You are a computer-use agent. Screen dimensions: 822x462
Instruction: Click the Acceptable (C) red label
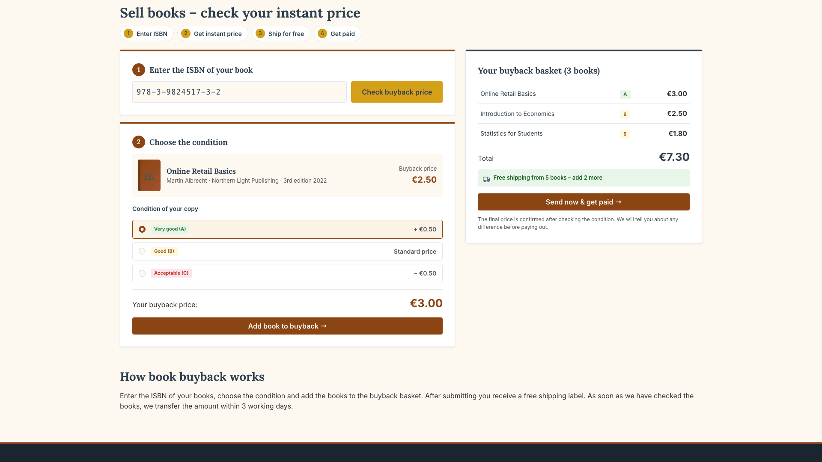171,273
